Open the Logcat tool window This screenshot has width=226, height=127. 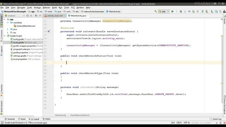coord(34,119)
